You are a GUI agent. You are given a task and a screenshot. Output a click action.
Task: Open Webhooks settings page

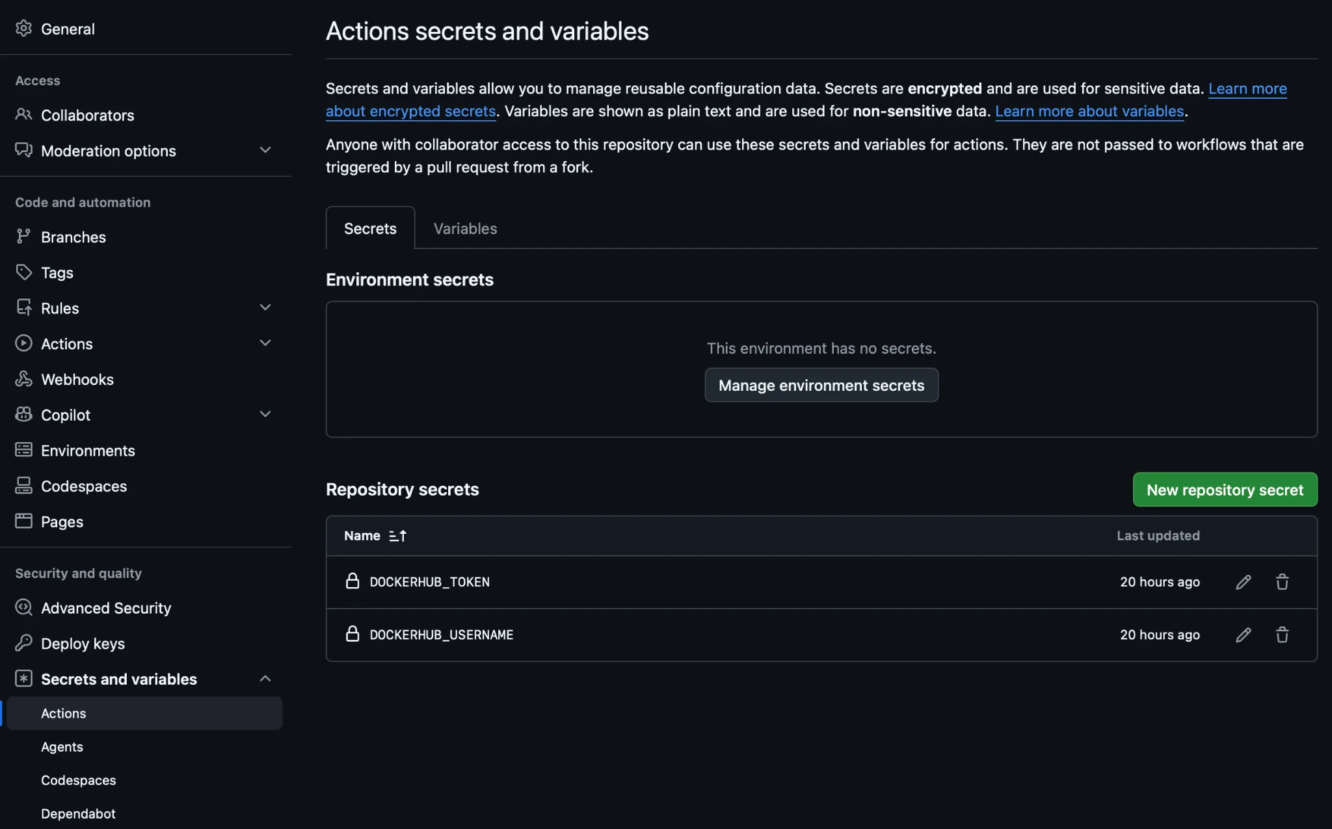[77, 379]
